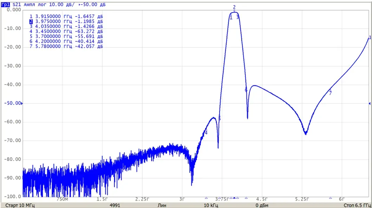Select marker 6 row at 4.2000000 ГГц

(66, 41)
